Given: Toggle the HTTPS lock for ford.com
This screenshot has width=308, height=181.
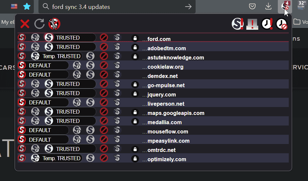Looking at the screenshot, I should pyautogui.click(x=135, y=38).
